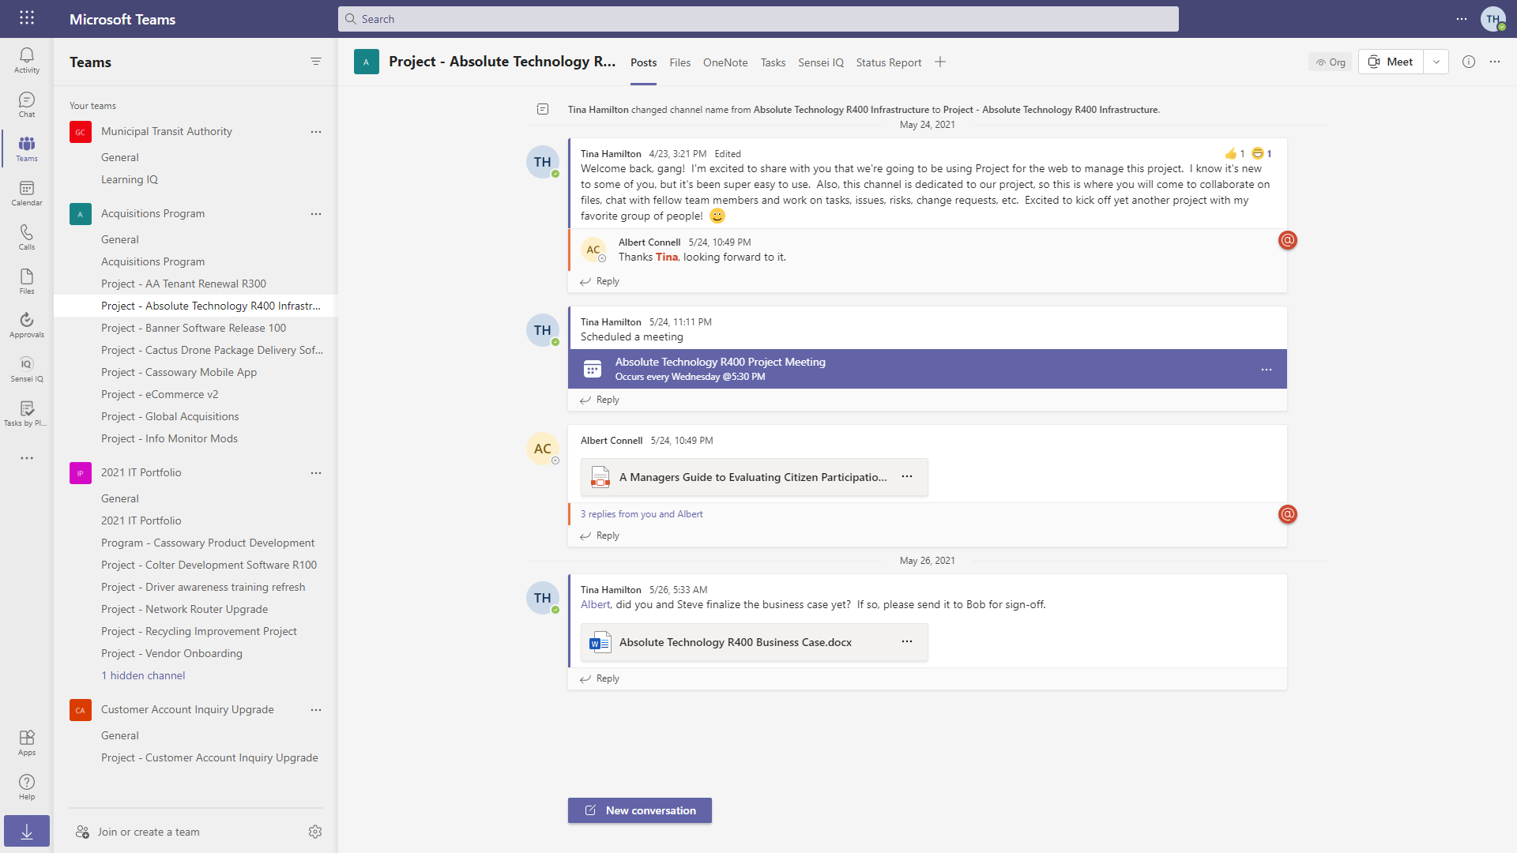This screenshot has height=853, width=1517.
Task: Switch to the Files tab
Action: point(679,62)
